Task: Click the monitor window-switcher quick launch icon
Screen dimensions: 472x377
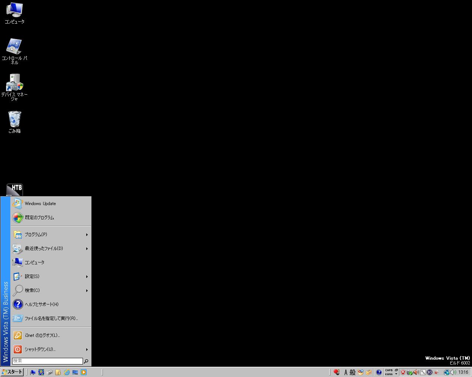Action: pyautogui.click(x=75, y=372)
